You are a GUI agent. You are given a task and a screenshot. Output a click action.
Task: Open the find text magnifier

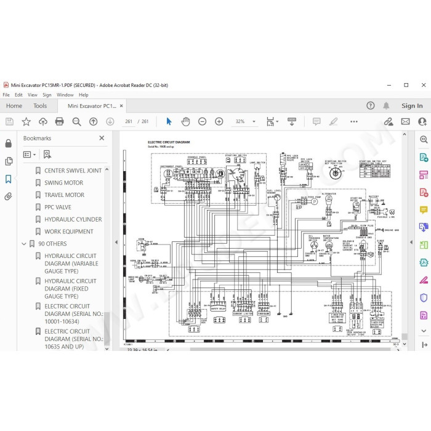click(x=76, y=121)
